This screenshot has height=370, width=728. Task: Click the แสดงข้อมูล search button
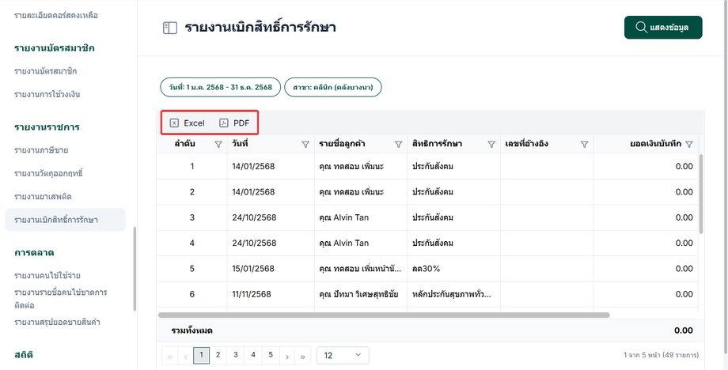tap(663, 28)
